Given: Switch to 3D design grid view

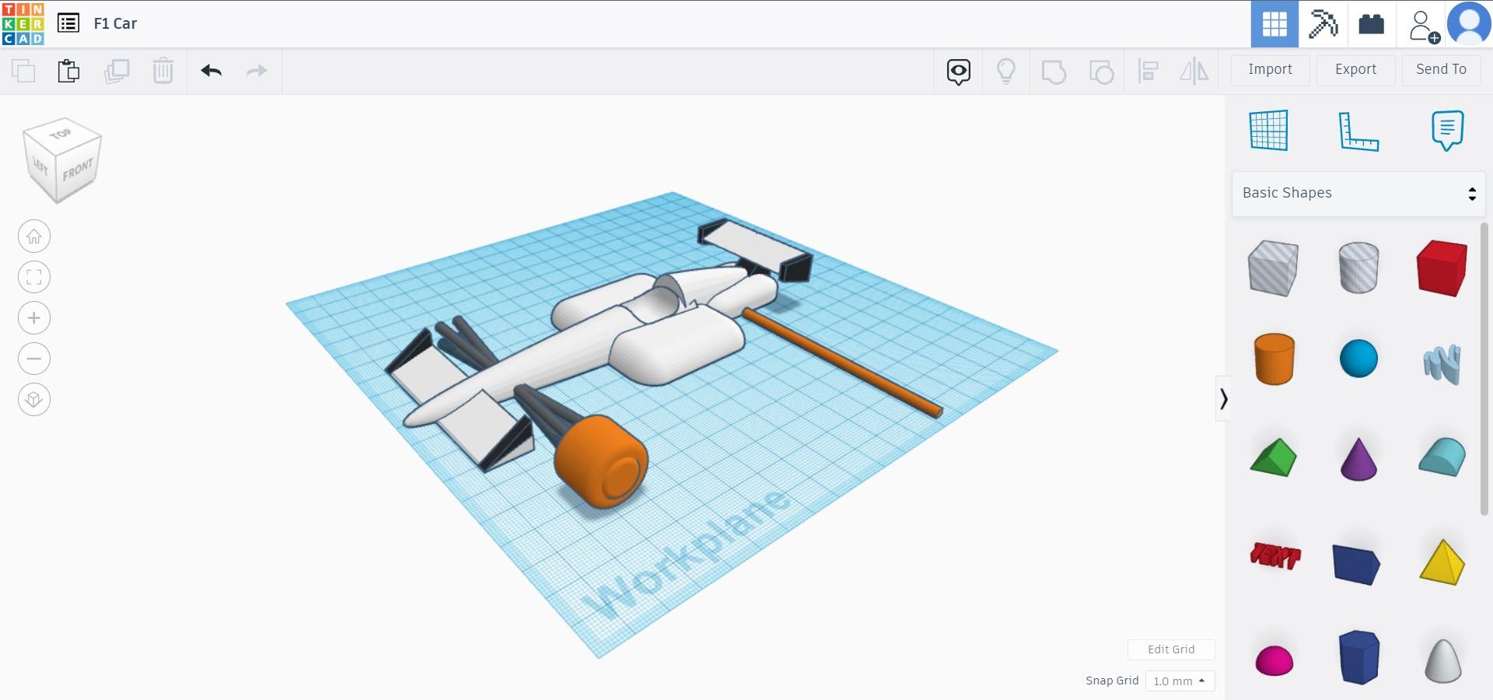Looking at the screenshot, I should click(1274, 24).
